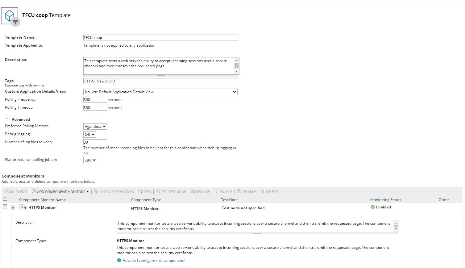Click the Rename toolbar label
Viewport: 465px width, 268px height.
pos(203,192)
